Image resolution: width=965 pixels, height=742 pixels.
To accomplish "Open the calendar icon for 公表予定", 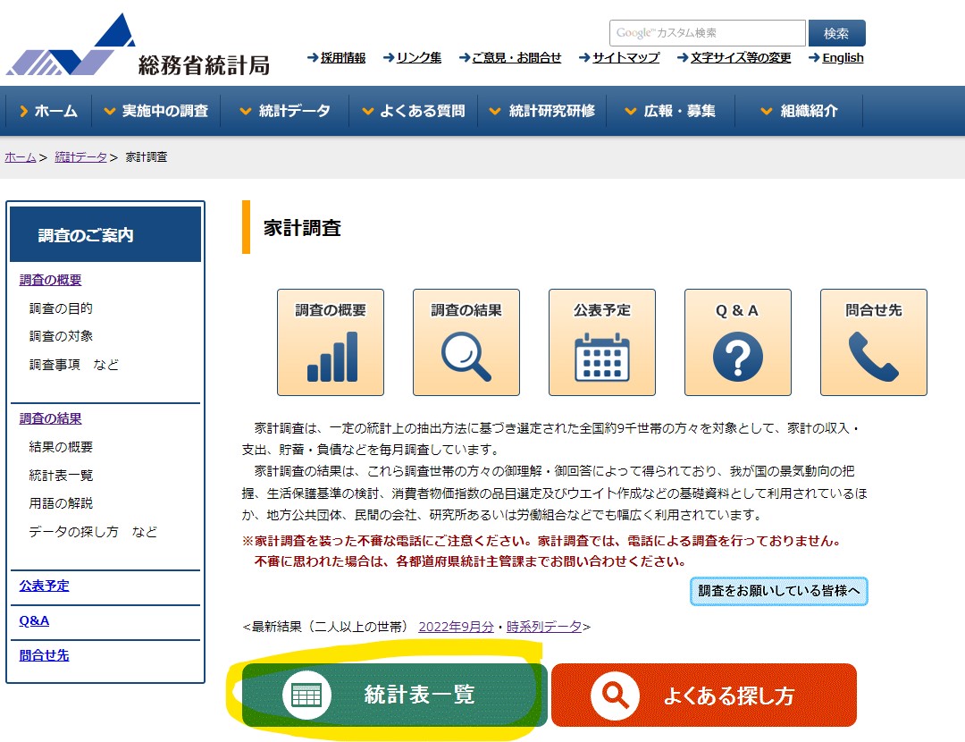I will click(602, 357).
